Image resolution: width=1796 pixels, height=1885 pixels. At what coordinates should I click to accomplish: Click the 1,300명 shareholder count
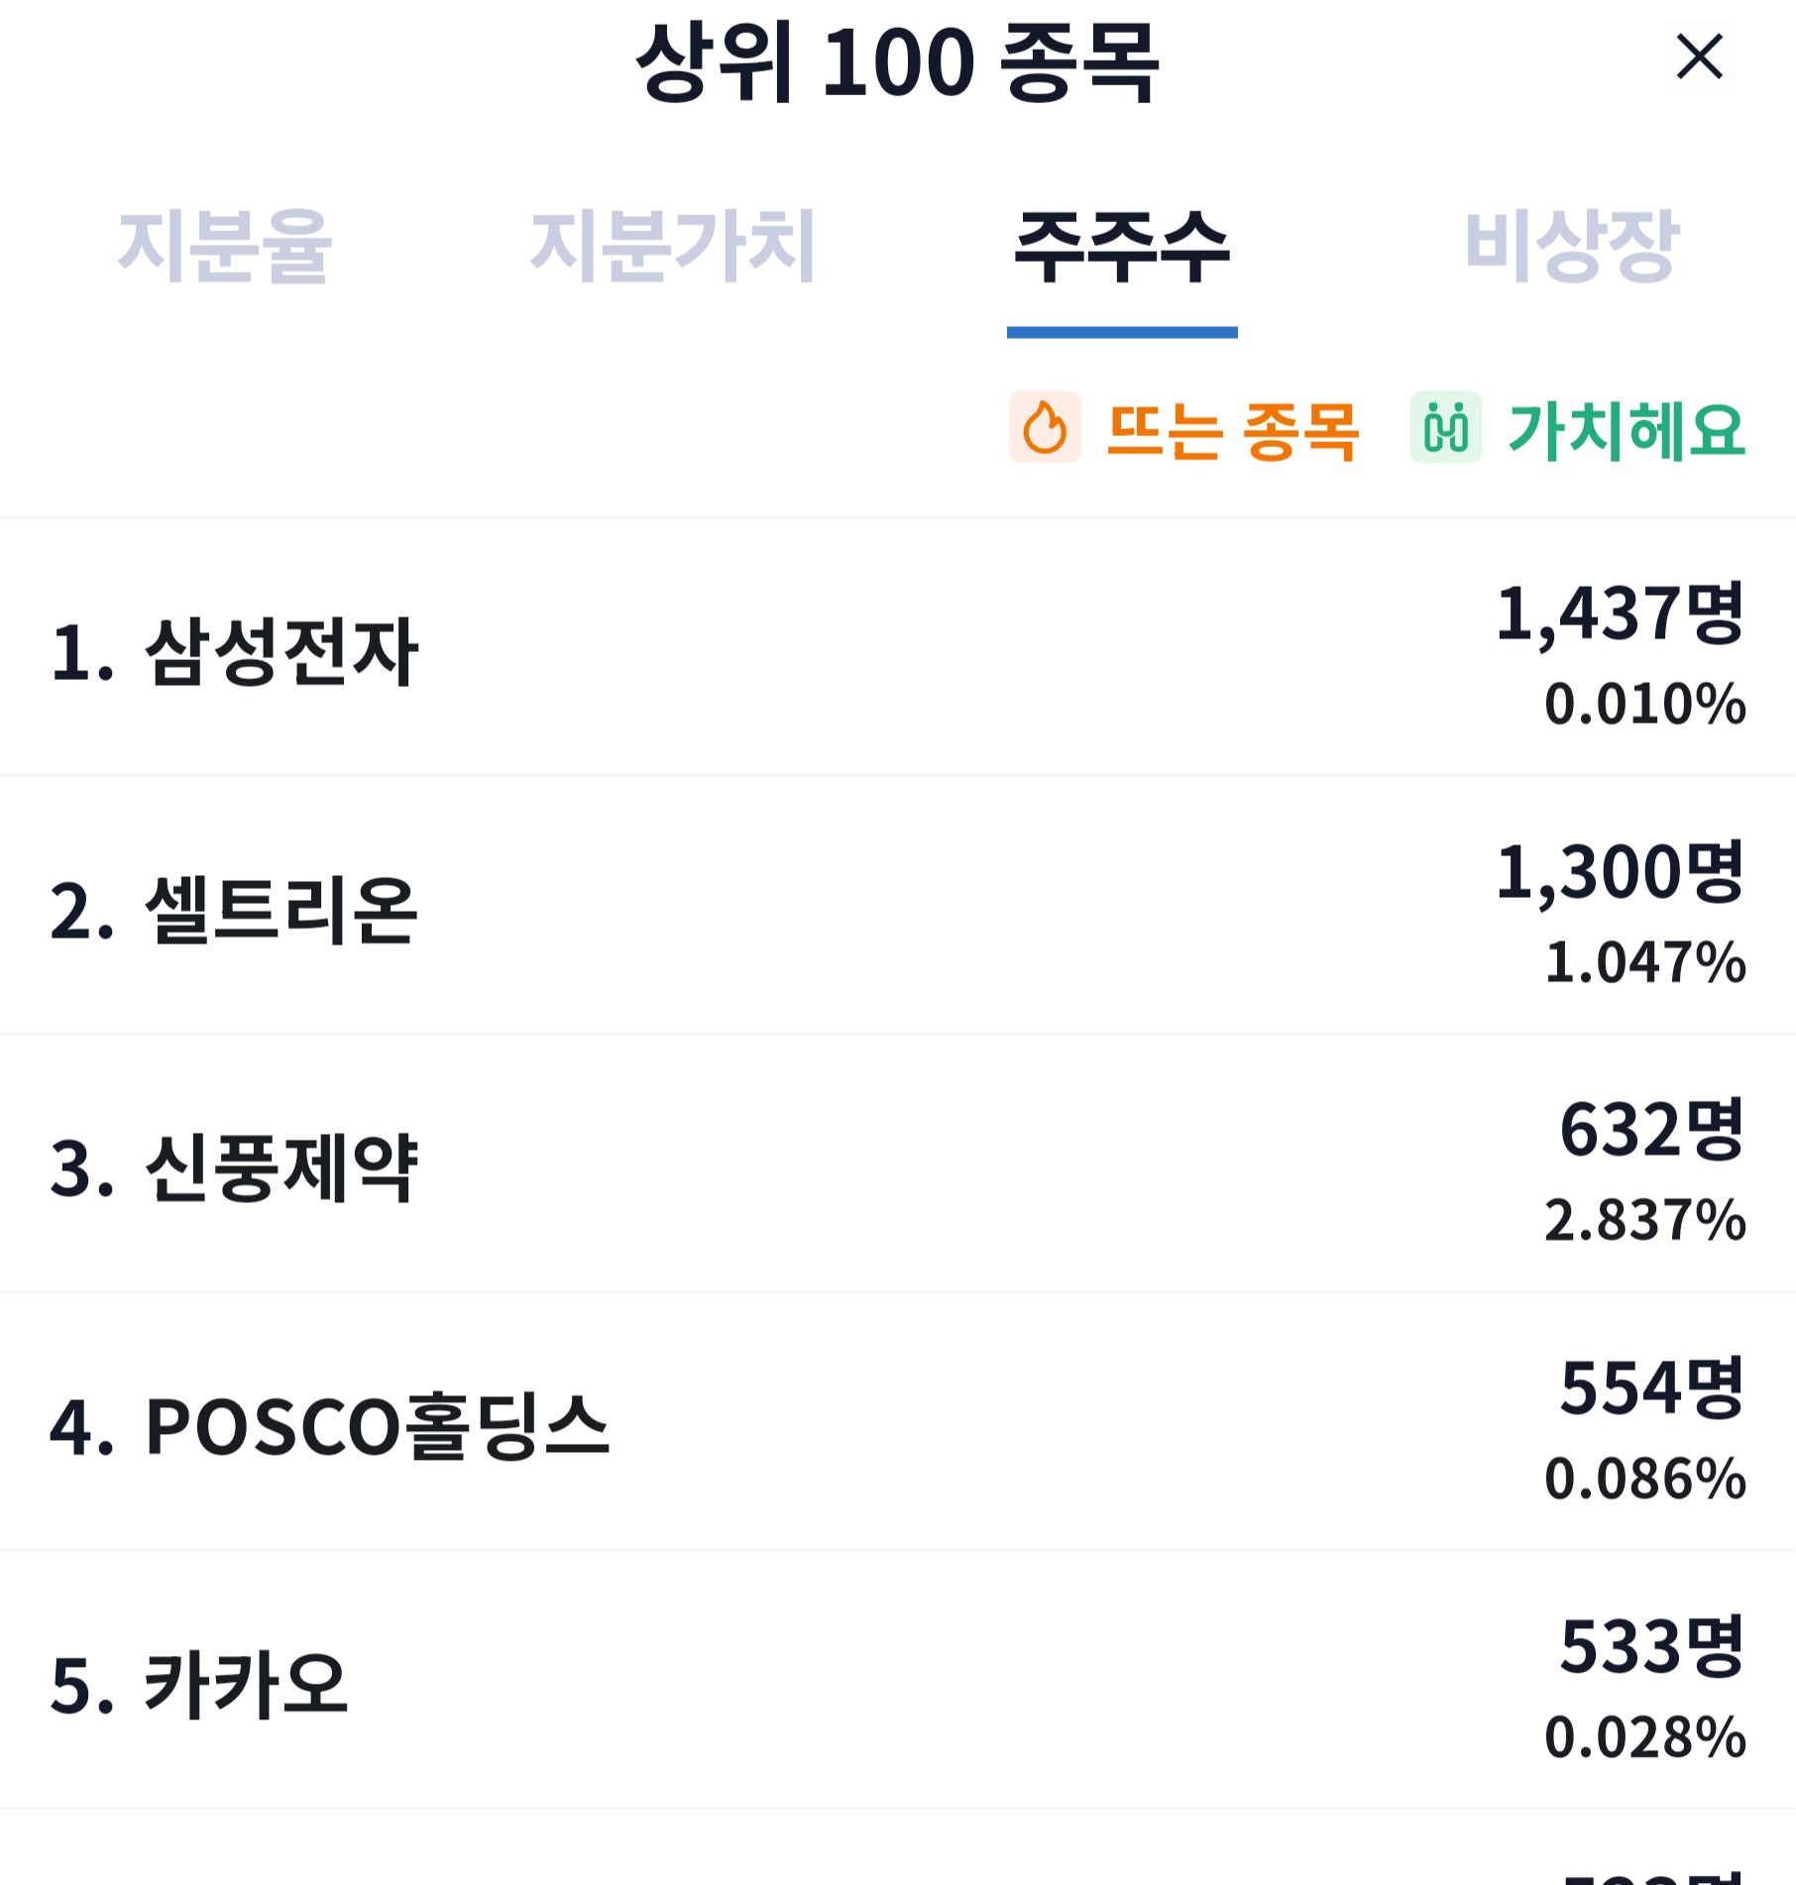pos(1620,873)
